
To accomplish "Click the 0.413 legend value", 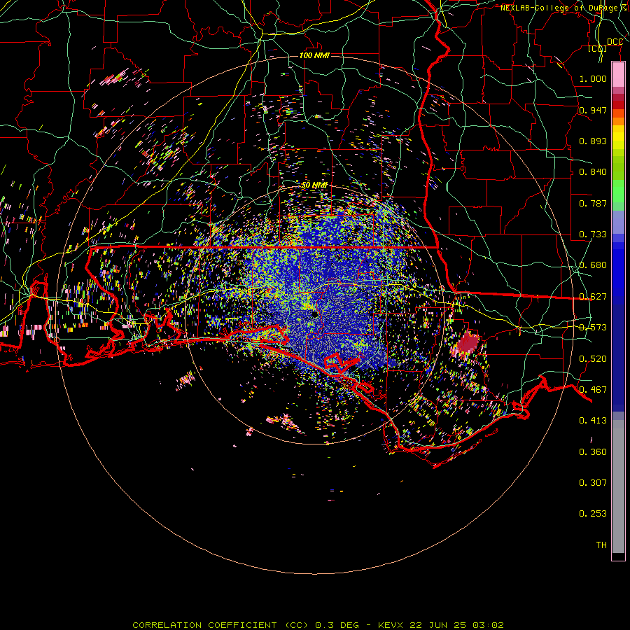I will click(593, 421).
